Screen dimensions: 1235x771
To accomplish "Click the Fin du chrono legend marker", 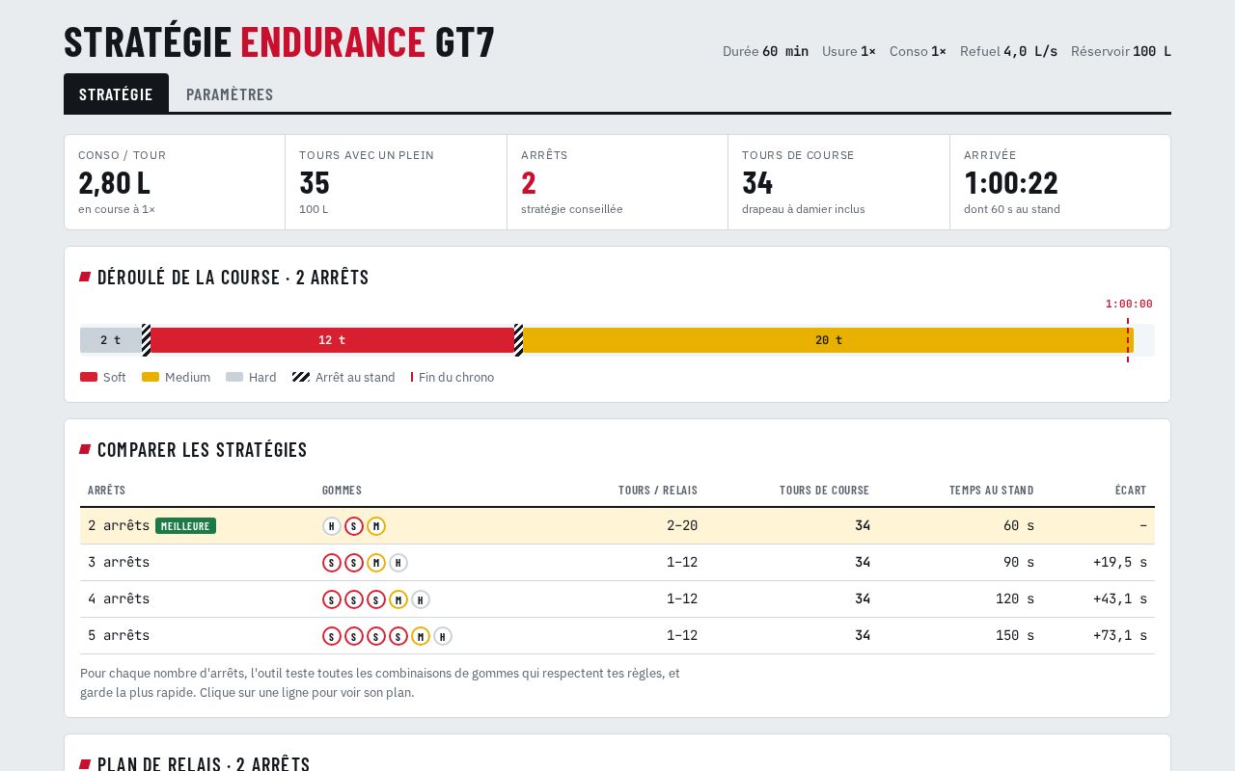I will coord(412,377).
